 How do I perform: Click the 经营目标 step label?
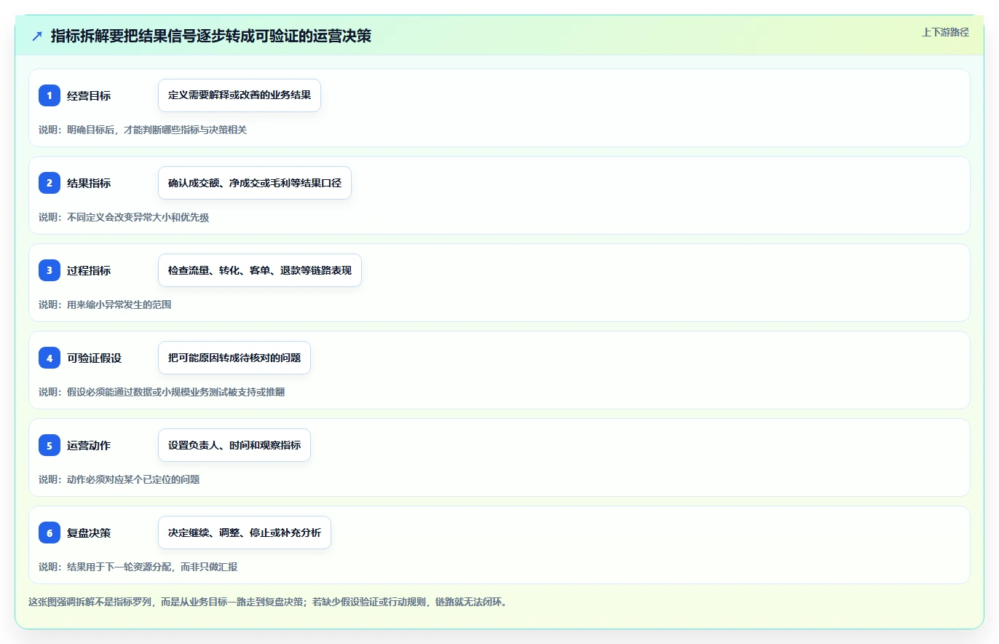[x=89, y=95]
